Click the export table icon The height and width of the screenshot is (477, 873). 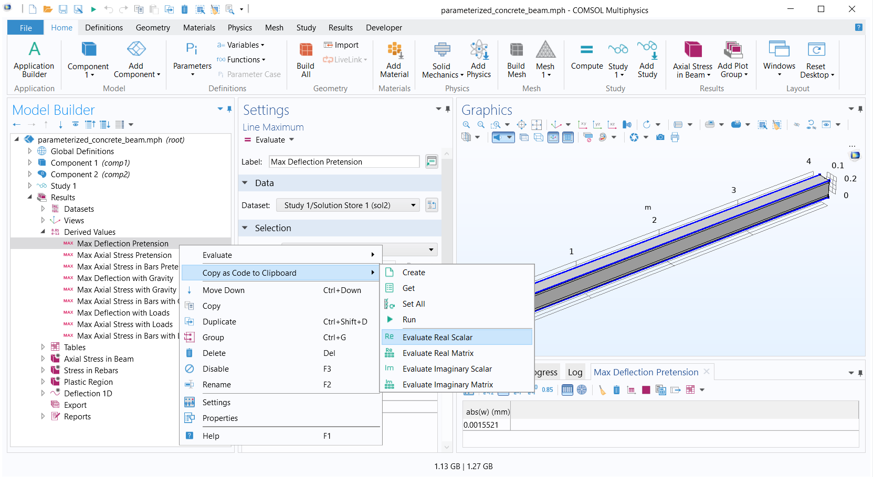[676, 390]
